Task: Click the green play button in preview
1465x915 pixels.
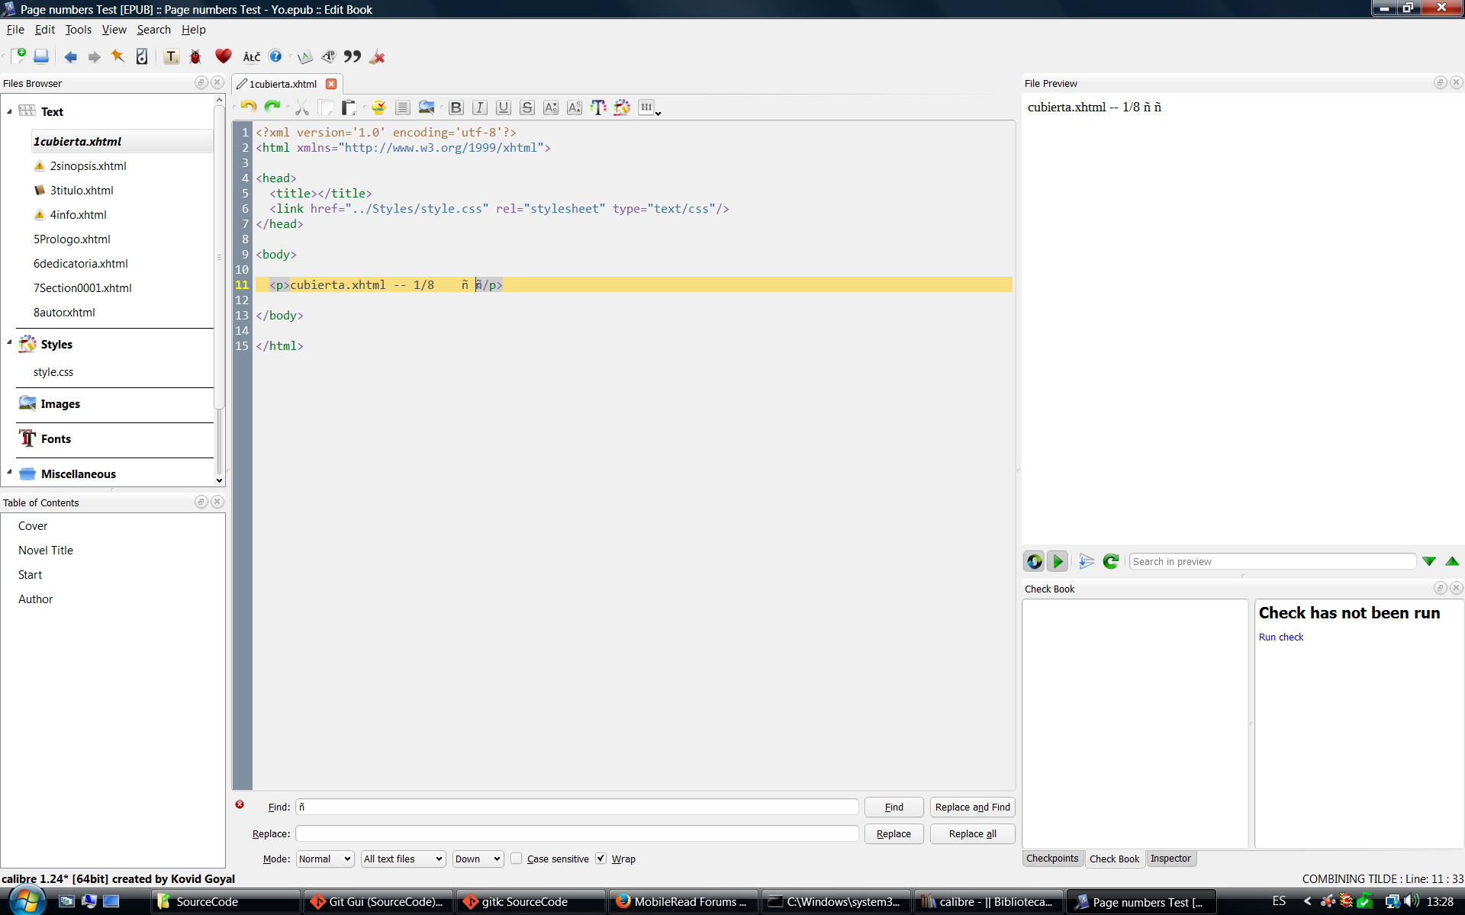Action: [1058, 561]
